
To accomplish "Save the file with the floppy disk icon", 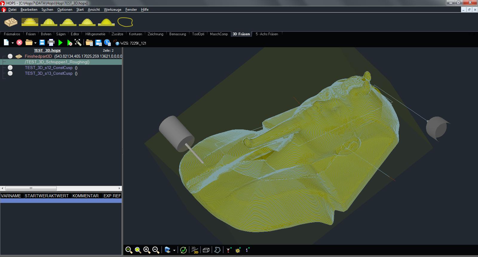I will [x=42, y=43].
